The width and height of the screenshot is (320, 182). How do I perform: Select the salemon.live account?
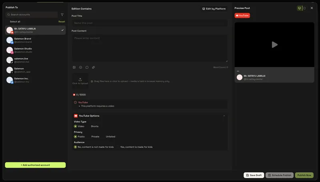35,60
